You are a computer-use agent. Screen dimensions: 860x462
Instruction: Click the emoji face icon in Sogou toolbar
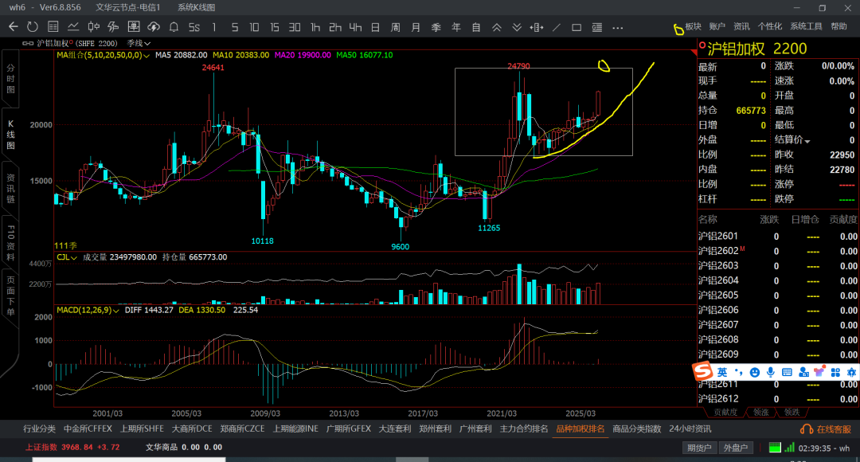tap(755, 372)
